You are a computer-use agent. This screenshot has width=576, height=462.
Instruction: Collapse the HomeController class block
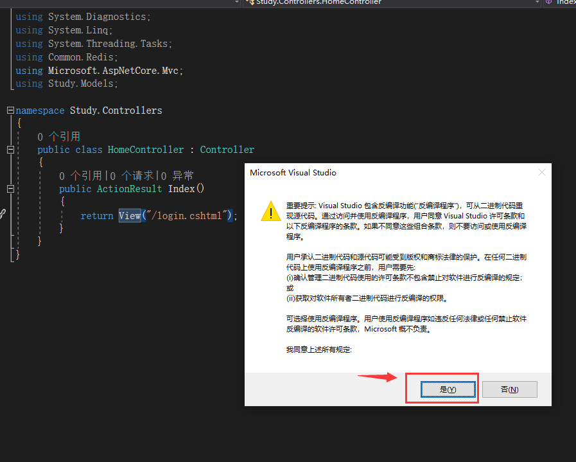pos(11,150)
